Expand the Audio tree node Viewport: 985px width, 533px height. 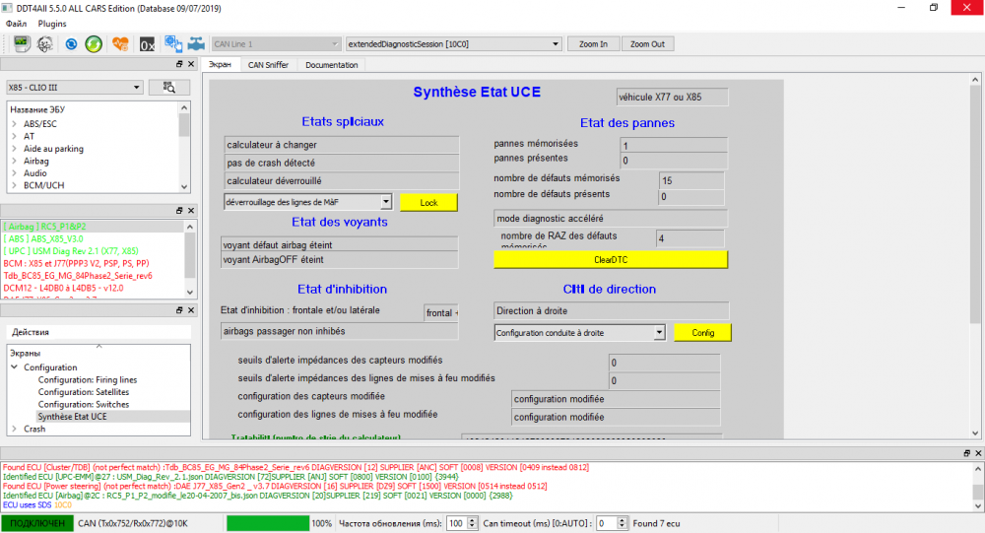[x=15, y=173]
